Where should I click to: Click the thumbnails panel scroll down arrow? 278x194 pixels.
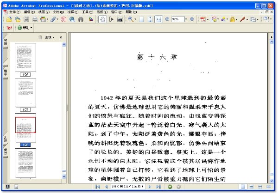click(64, 176)
